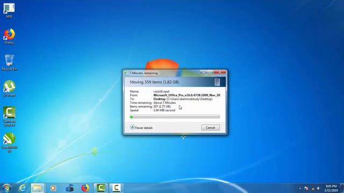Open the MSE desktop shortcut
This screenshot has width=344, height=193.
[x=9, y=10]
